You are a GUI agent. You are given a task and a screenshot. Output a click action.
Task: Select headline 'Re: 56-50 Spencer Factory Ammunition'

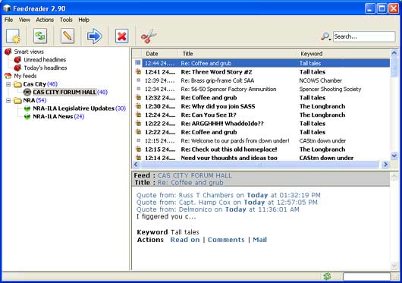point(228,90)
